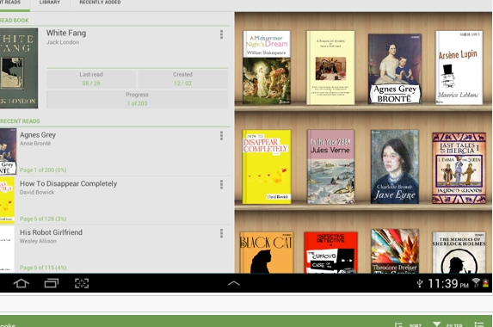Click Agnes Grey thumbnail in recent reads
Viewport: 493px width, 327px height.
[x=9, y=151]
